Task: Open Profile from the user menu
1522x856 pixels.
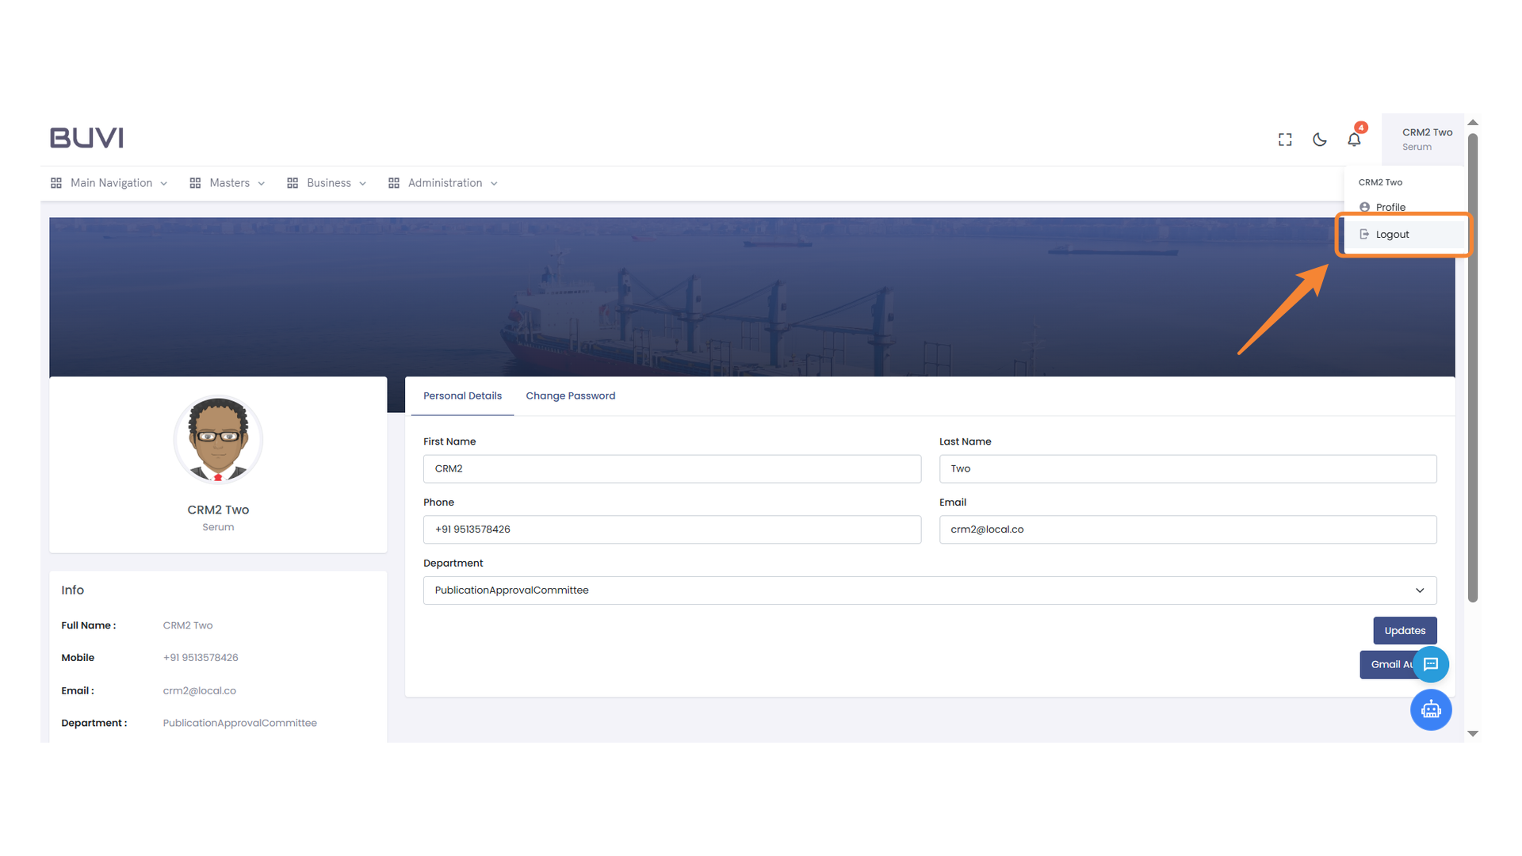Action: (1390, 207)
